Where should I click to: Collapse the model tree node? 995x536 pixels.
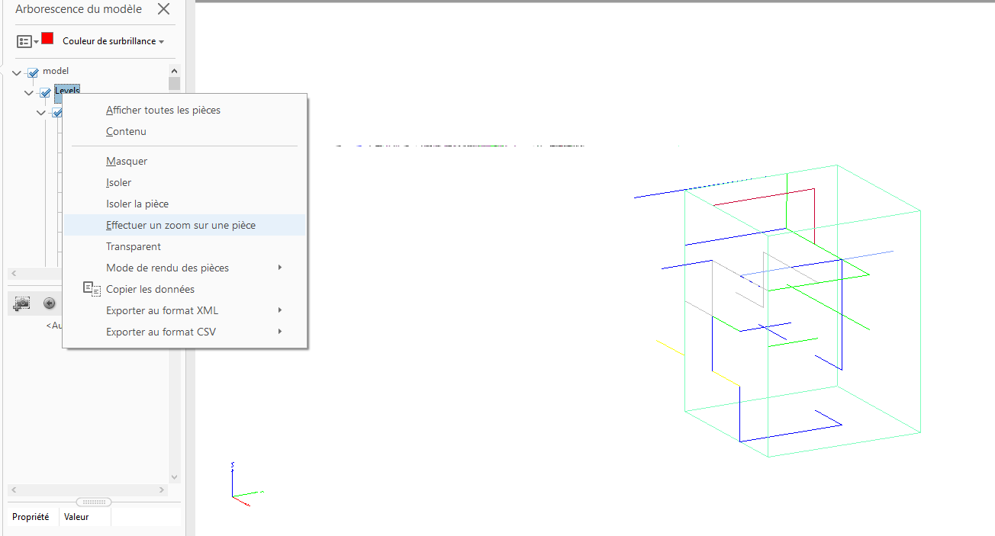click(x=17, y=73)
